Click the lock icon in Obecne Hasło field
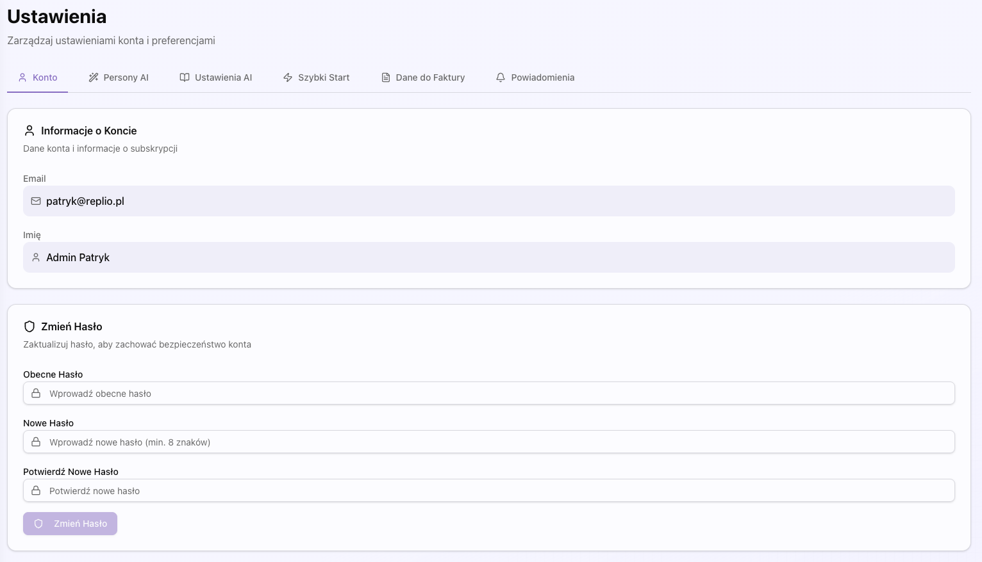 click(36, 394)
